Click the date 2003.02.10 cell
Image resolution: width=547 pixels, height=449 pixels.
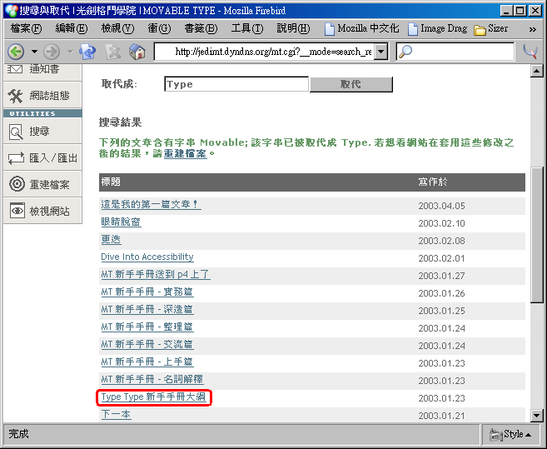(x=441, y=223)
